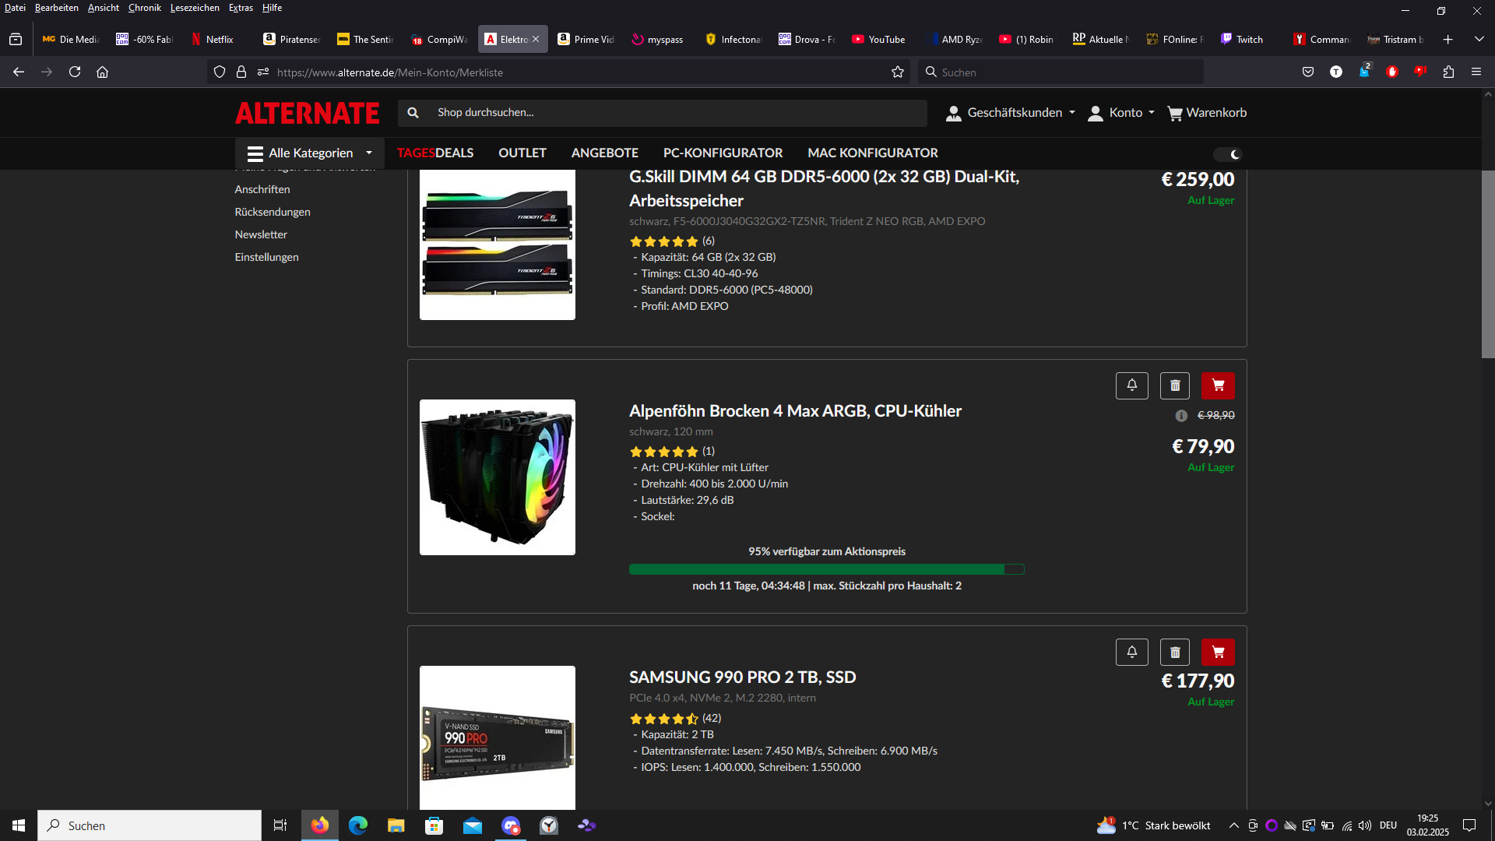Open the Einstellungen sidebar link
Image resolution: width=1495 pixels, height=841 pixels.
click(x=266, y=257)
